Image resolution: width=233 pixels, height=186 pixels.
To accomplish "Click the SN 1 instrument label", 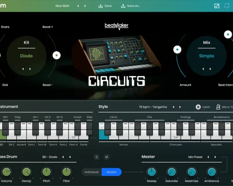I will (x=6, y=117).
